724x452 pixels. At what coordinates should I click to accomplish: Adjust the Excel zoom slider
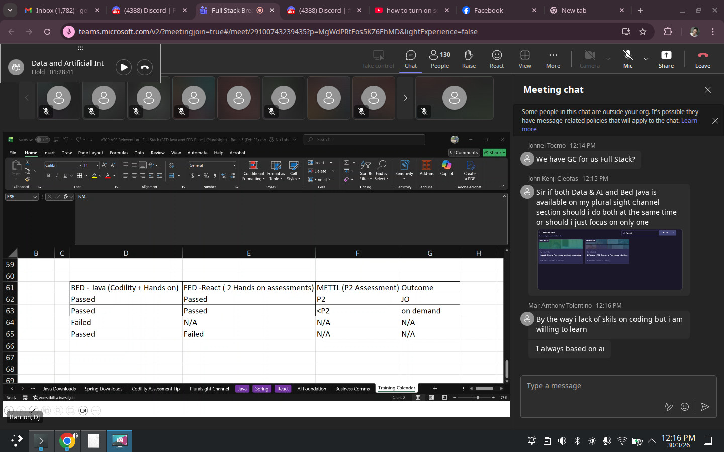click(x=478, y=398)
